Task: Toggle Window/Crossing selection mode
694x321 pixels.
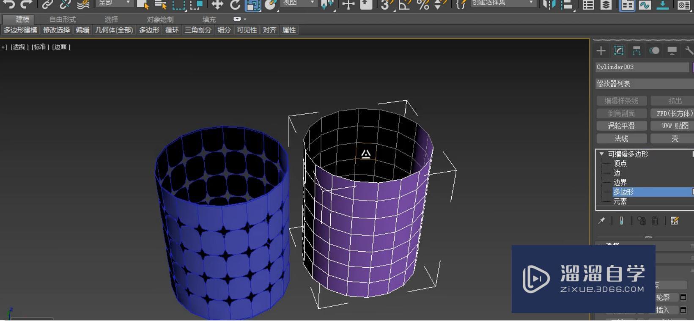Action: click(196, 4)
